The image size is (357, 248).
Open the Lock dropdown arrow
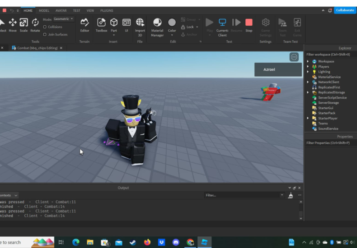coord(197,27)
